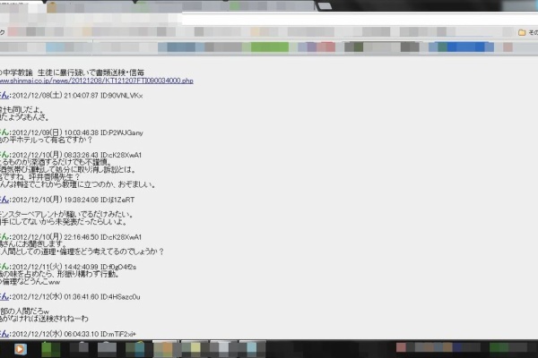Click poster name on the 2012/12/10 08:33 post

click(4, 154)
